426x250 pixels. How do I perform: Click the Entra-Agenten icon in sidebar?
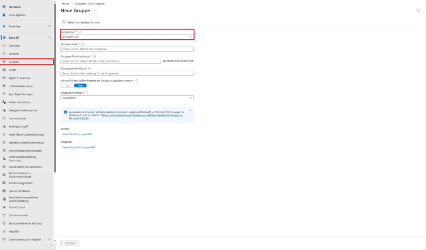4,15
